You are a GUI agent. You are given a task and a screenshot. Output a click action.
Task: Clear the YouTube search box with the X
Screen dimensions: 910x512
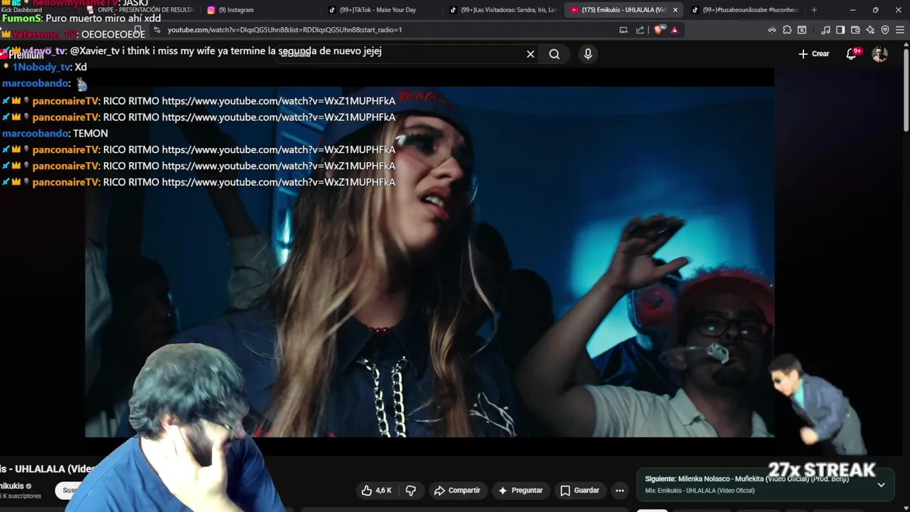530,54
